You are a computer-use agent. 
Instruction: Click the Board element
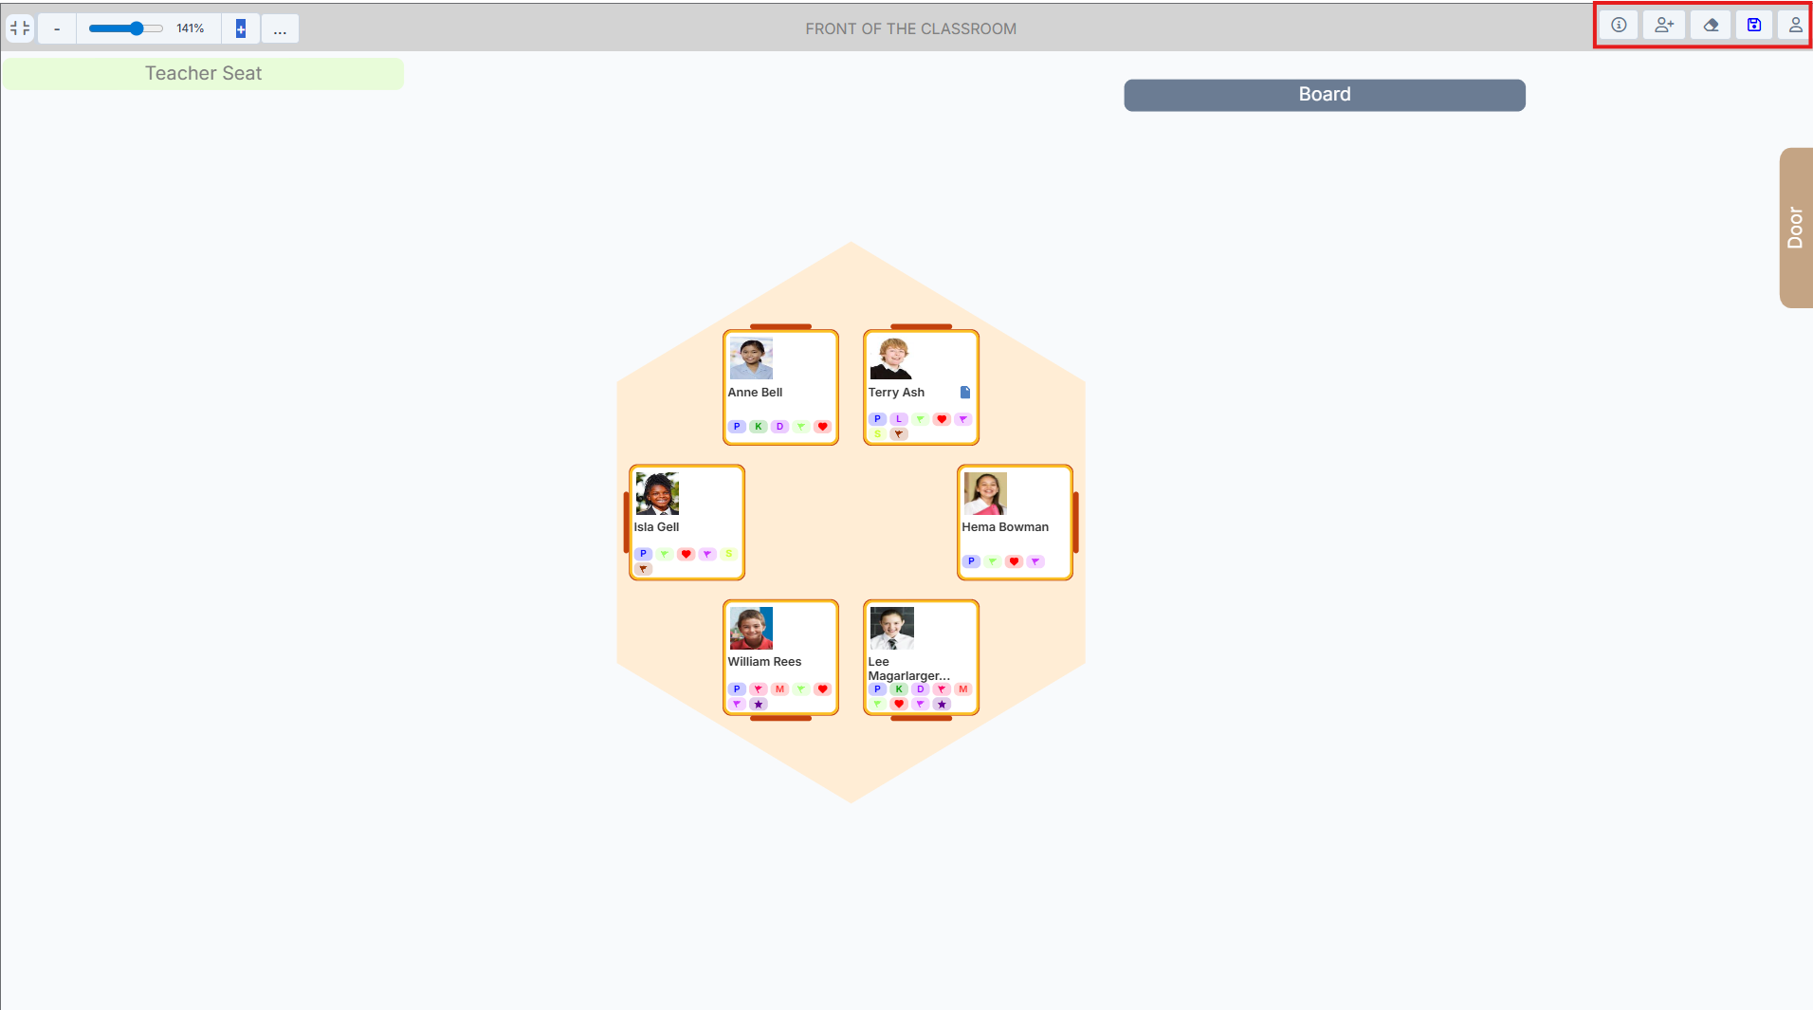point(1324,95)
